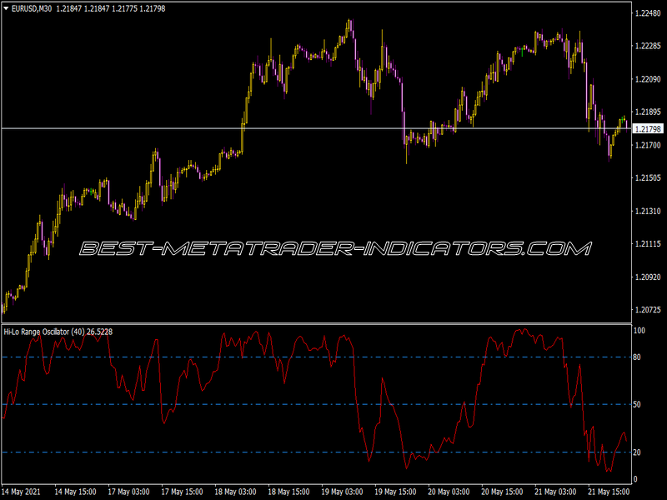Click the price scale value 1.22285
667x500 pixels.
coord(648,46)
